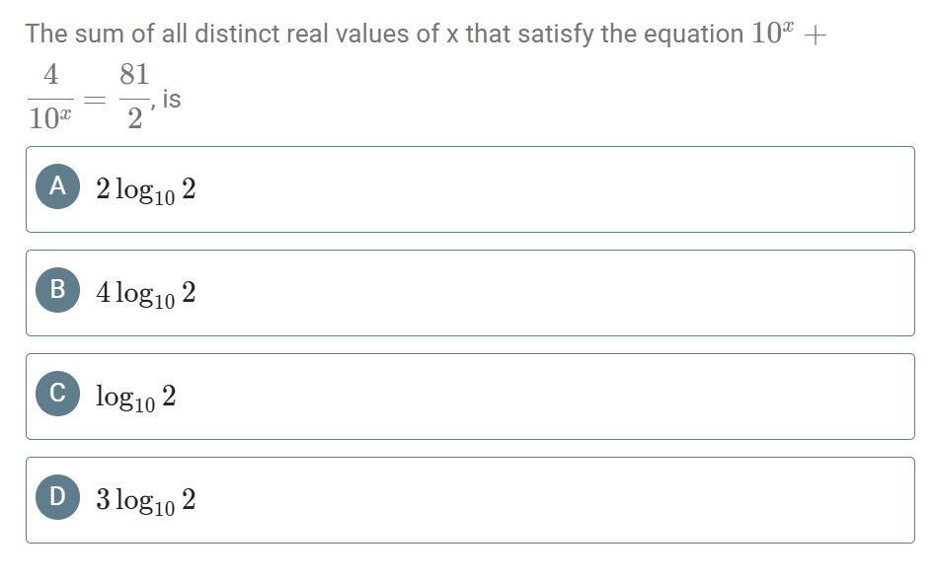Click the circular C badge icon
Image resolution: width=934 pixels, height=582 pixels.
[x=57, y=396]
